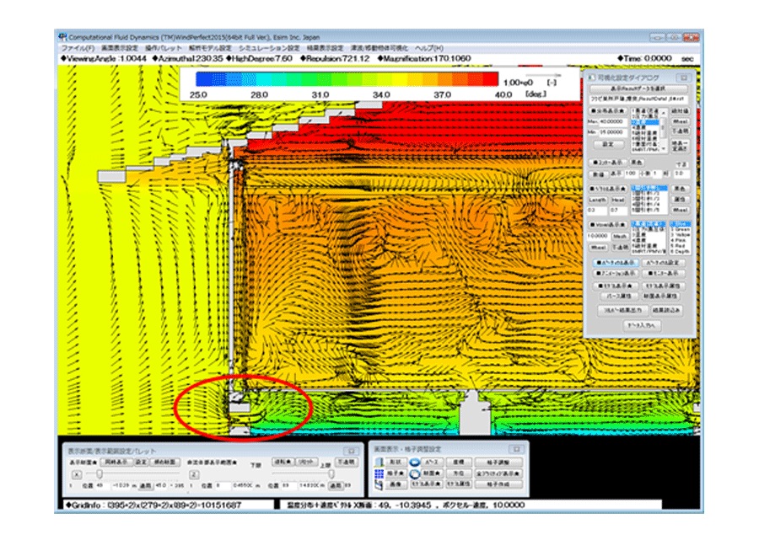Image resolution: width=759 pixels, height=540 pixels.
Task: Select Green in the Voxel color list
Action: (681, 229)
